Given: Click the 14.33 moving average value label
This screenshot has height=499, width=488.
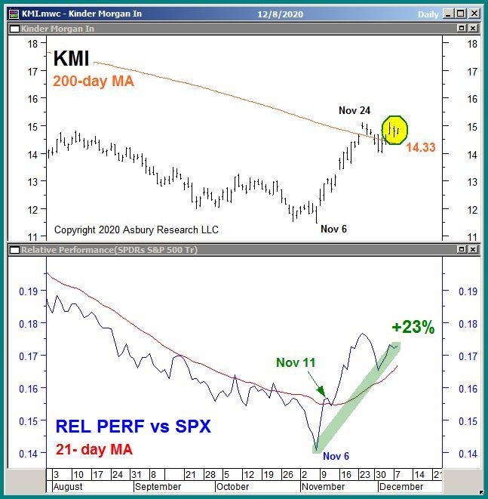Looking at the screenshot, I should click(420, 148).
